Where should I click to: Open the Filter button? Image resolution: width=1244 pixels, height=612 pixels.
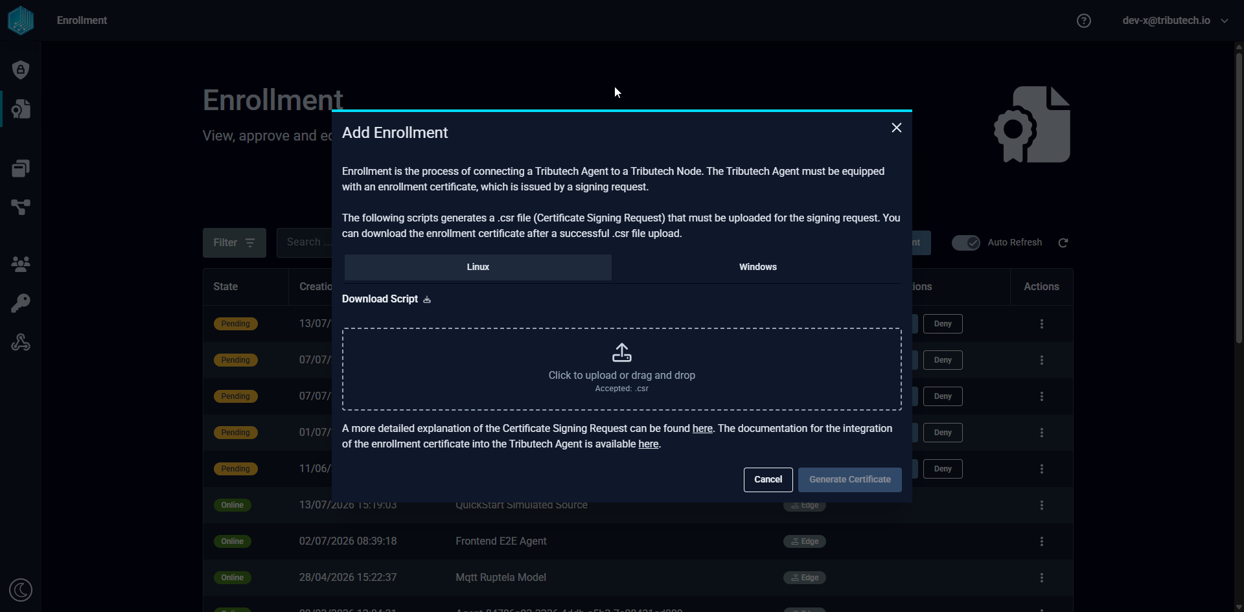point(235,242)
